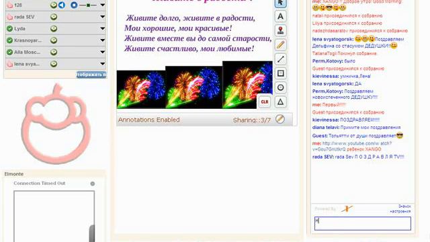Click the 'Значок настроения' mood icon link
Viewport: 430px width, 242px height.
[400, 209]
